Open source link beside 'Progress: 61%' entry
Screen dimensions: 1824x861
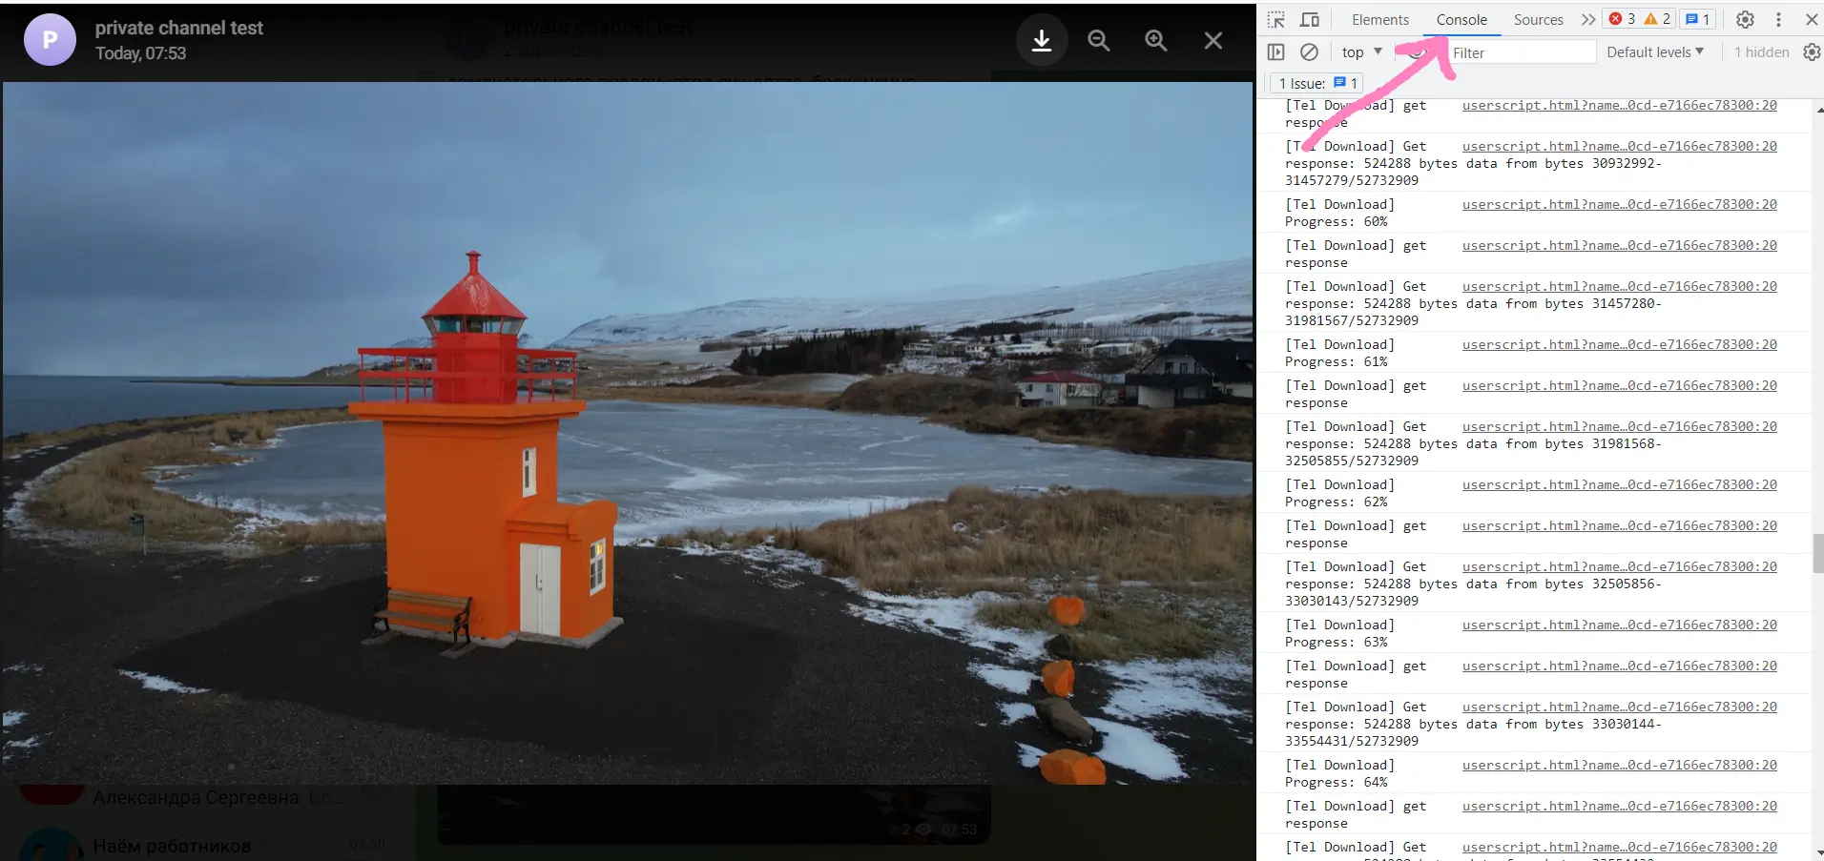tap(1619, 344)
